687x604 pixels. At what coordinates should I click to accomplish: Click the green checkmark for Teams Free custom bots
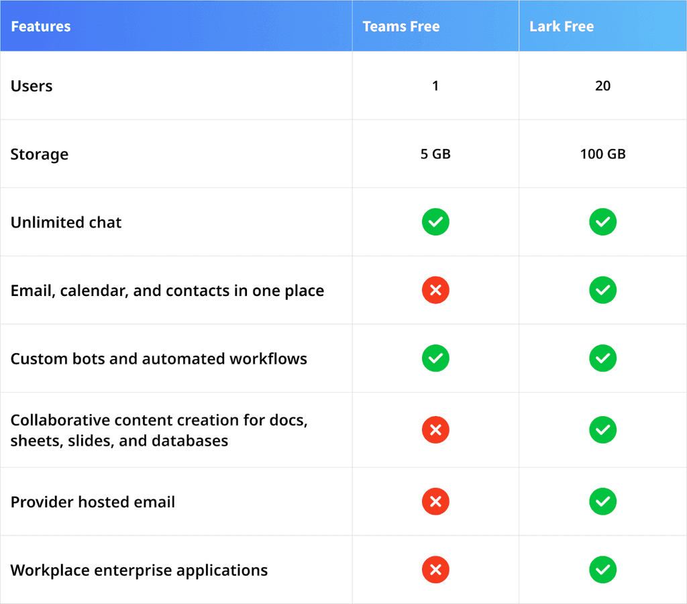435,358
